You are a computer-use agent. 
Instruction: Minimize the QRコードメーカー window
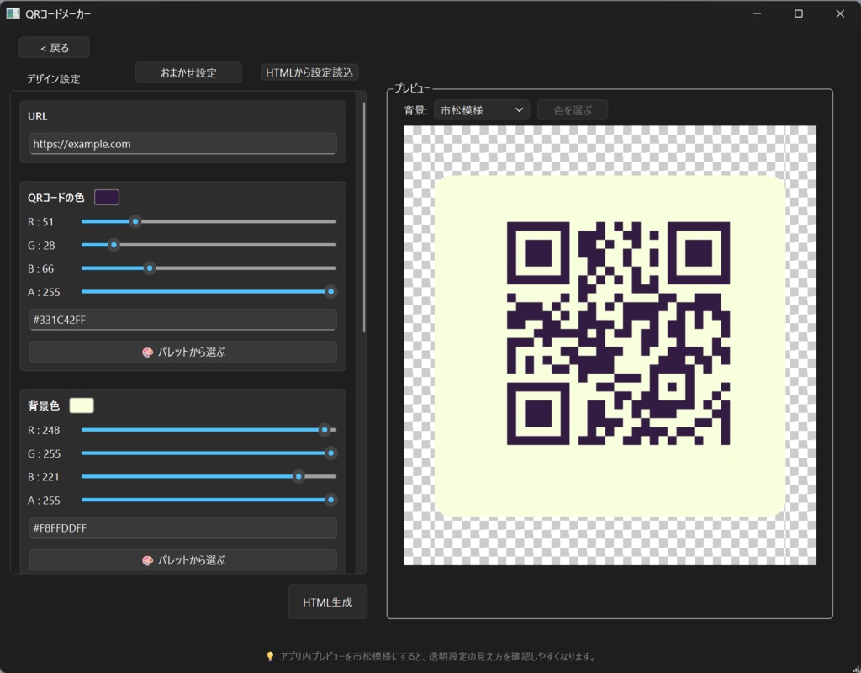click(758, 13)
